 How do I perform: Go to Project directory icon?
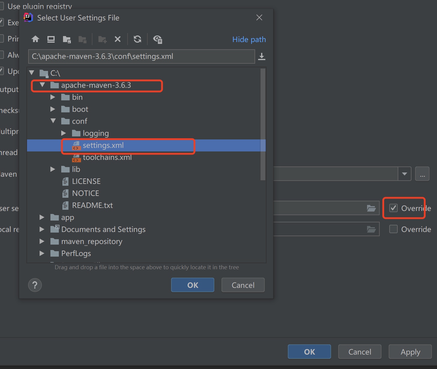pos(67,39)
